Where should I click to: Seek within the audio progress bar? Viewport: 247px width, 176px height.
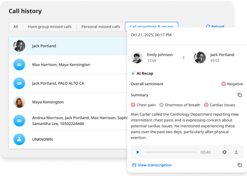(x=171, y=152)
